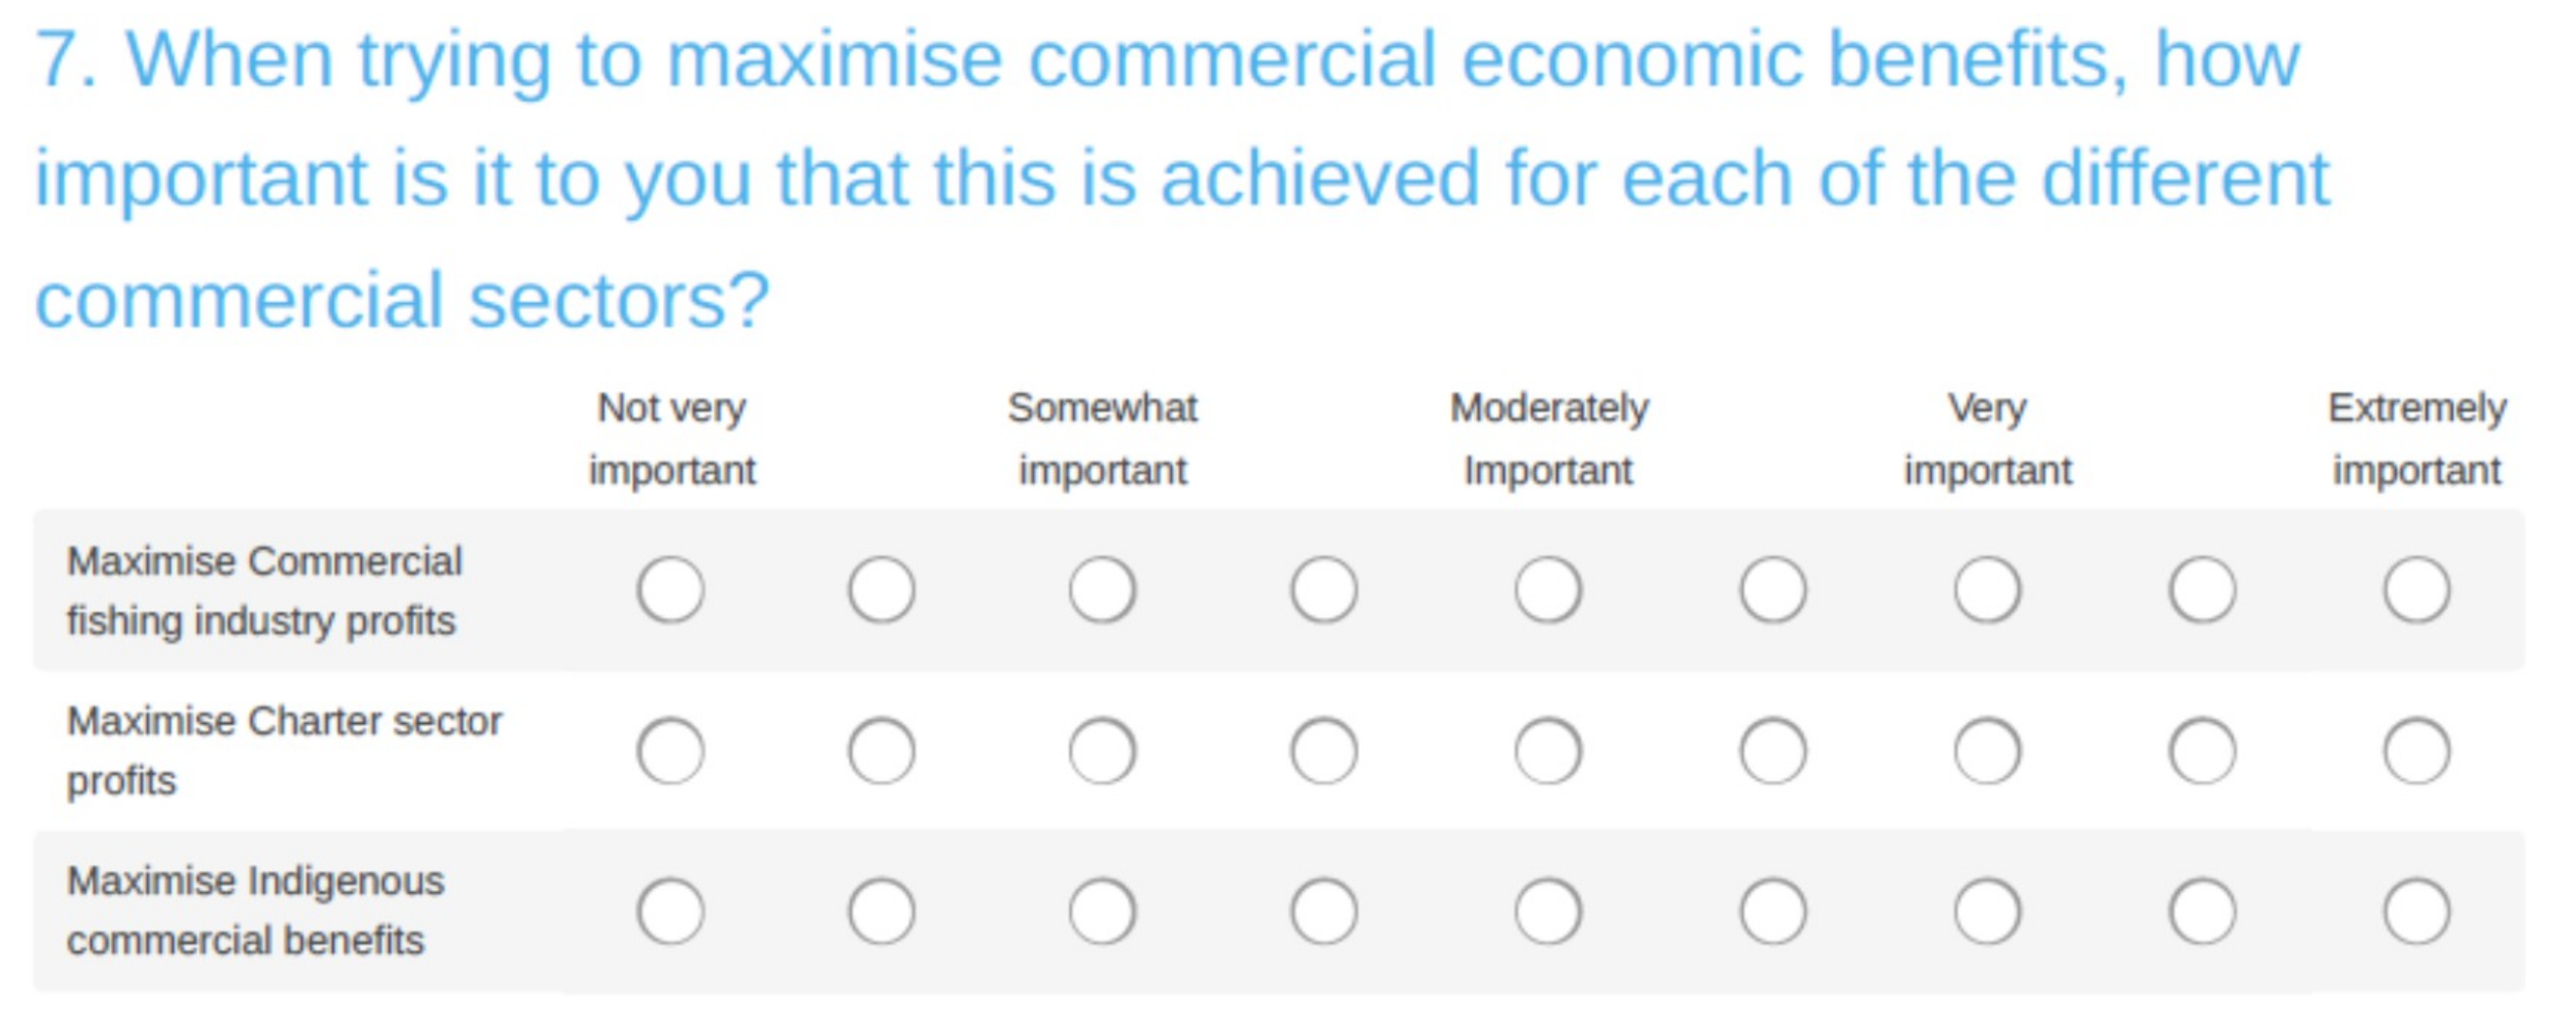Choose radio between Somewhat and Moderately for Commercial fishing
The width and height of the screenshot is (2576, 1027).
(1324, 589)
